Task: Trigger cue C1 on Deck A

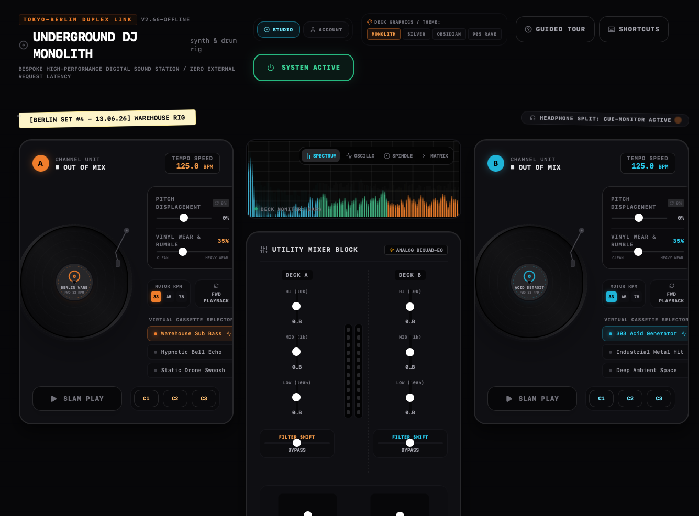Action: tap(146, 399)
